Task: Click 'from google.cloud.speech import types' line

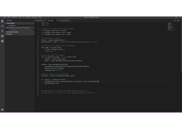Action: pyautogui.click(x=56, y=34)
